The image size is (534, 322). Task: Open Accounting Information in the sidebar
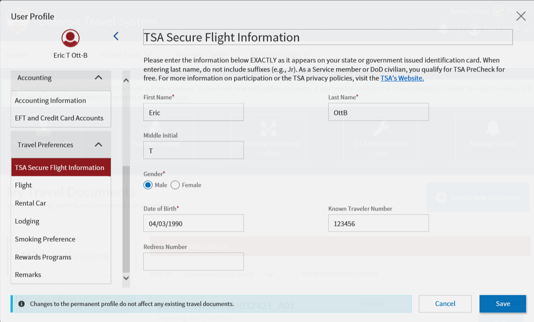pyautogui.click(x=51, y=100)
